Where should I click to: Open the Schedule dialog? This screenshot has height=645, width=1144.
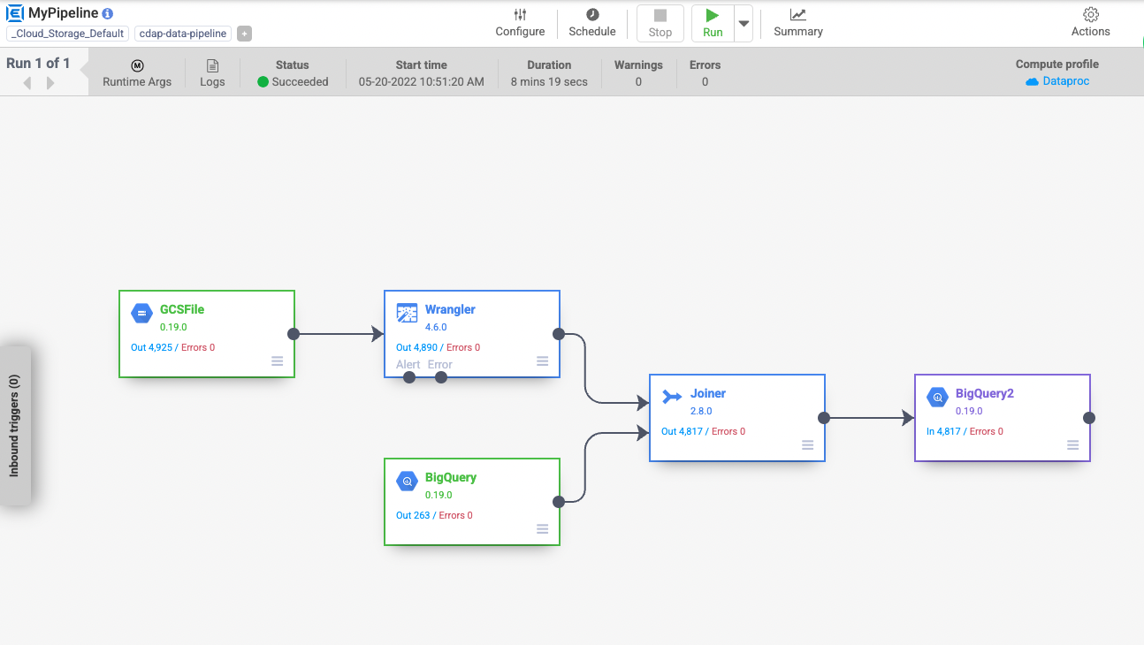[x=592, y=23]
